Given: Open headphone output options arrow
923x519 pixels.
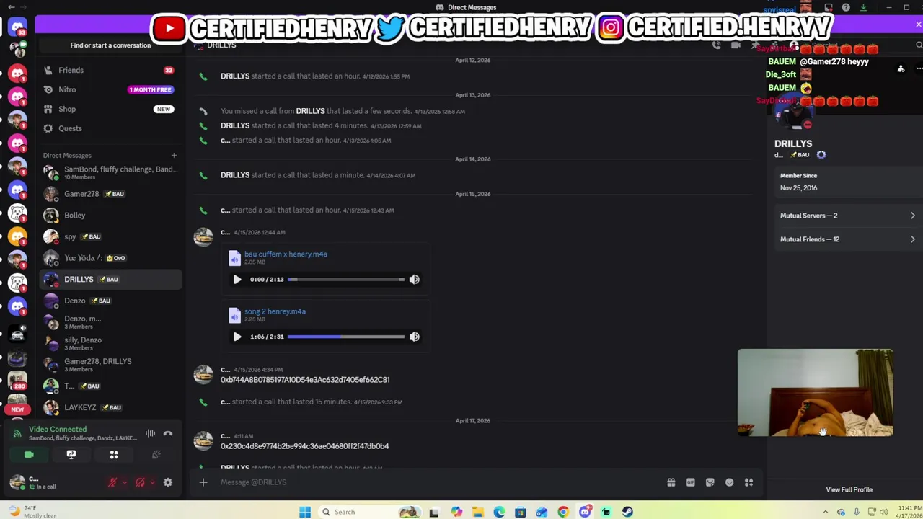Looking at the screenshot, I should click(151, 482).
